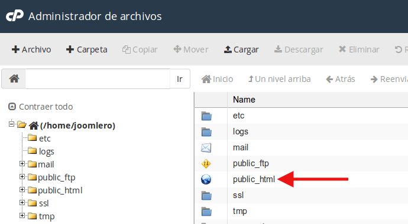Collapse all folders with Contraer todo
This screenshot has width=408, height=224.
pos(41,107)
